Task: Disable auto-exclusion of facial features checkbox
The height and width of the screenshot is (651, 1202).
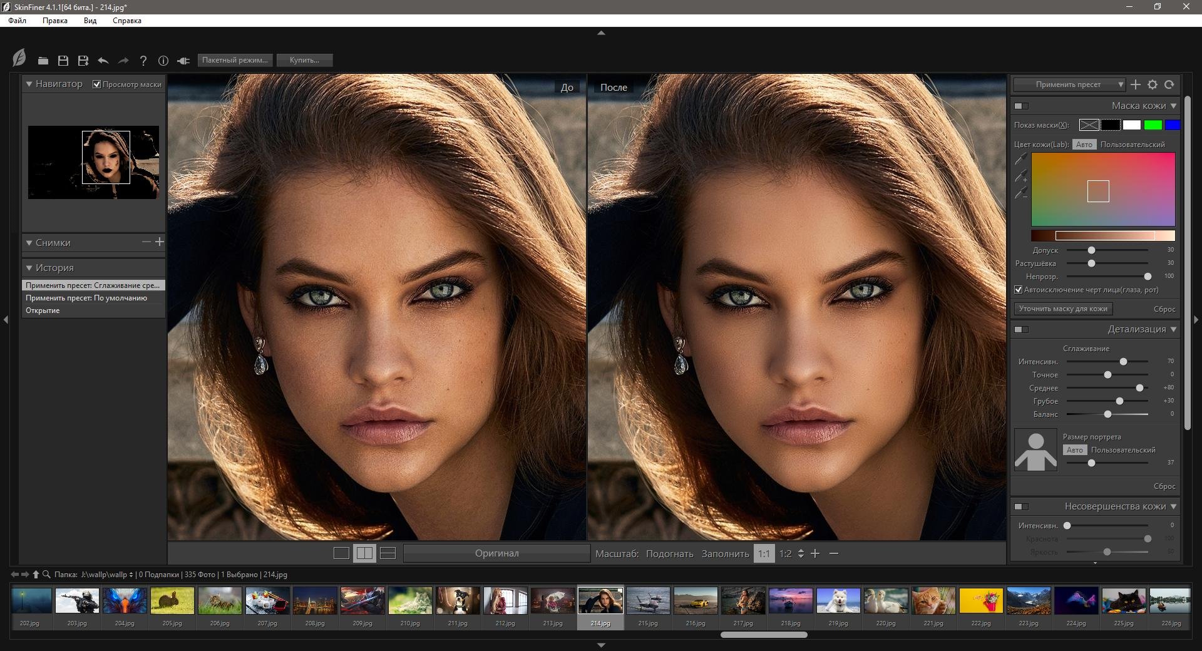Action: pos(1019,290)
